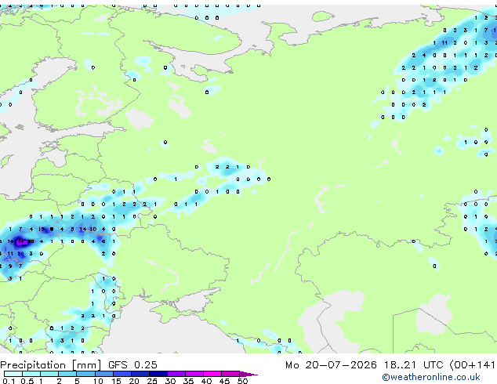Click the '25' legend scale label
Viewport: 497px width, 384px height.
(152, 381)
